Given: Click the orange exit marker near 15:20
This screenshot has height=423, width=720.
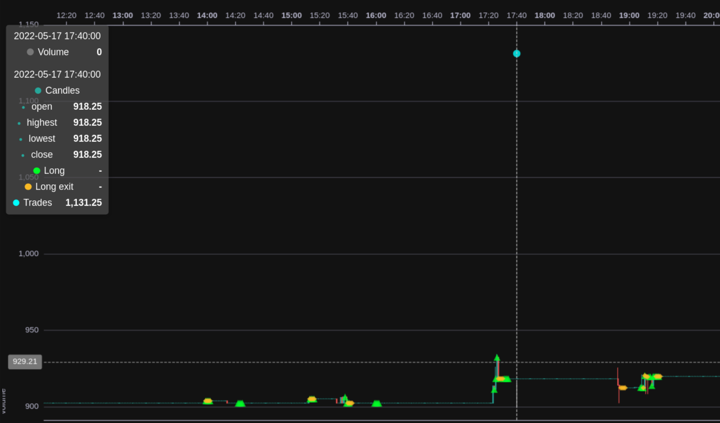Looking at the screenshot, I should 312,399.
